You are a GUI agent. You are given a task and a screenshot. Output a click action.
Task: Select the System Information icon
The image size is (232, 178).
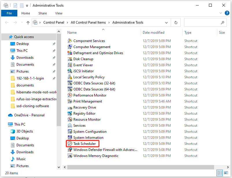(x=70, y=138)
